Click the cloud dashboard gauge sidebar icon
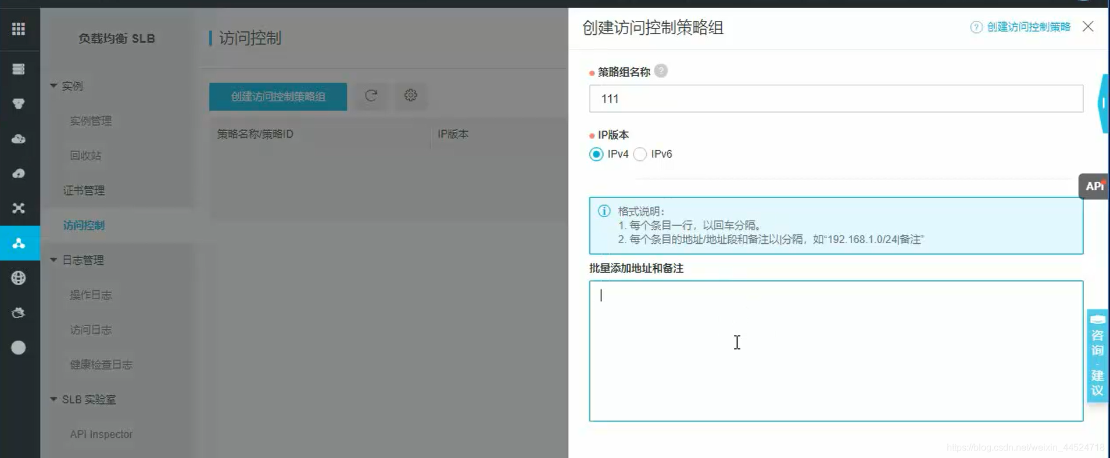This screenshot has width=1110, height=458. pos(19,174)
